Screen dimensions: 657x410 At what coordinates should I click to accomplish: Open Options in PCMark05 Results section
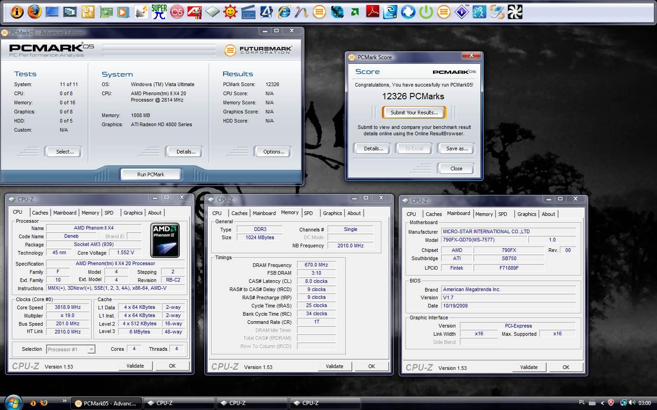pos(274,152)
